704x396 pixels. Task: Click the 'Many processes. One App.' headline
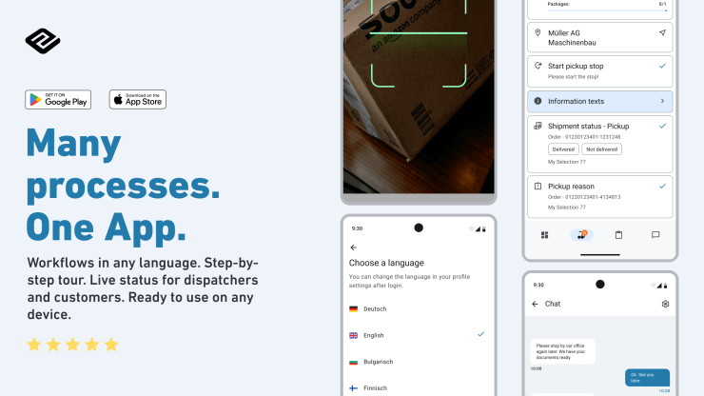[x=124, y=186]
